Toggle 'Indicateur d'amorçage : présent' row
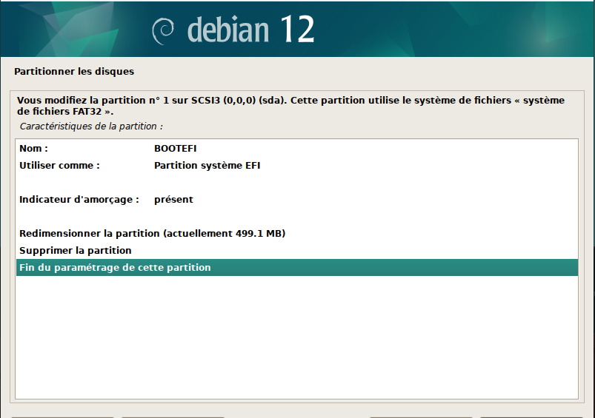Image resolution: width=595 pixels, height=418 pixels. [297, 200]
